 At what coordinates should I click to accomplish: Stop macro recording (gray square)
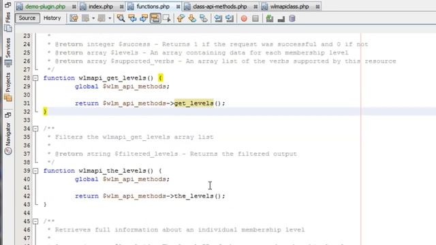(255, 18)
